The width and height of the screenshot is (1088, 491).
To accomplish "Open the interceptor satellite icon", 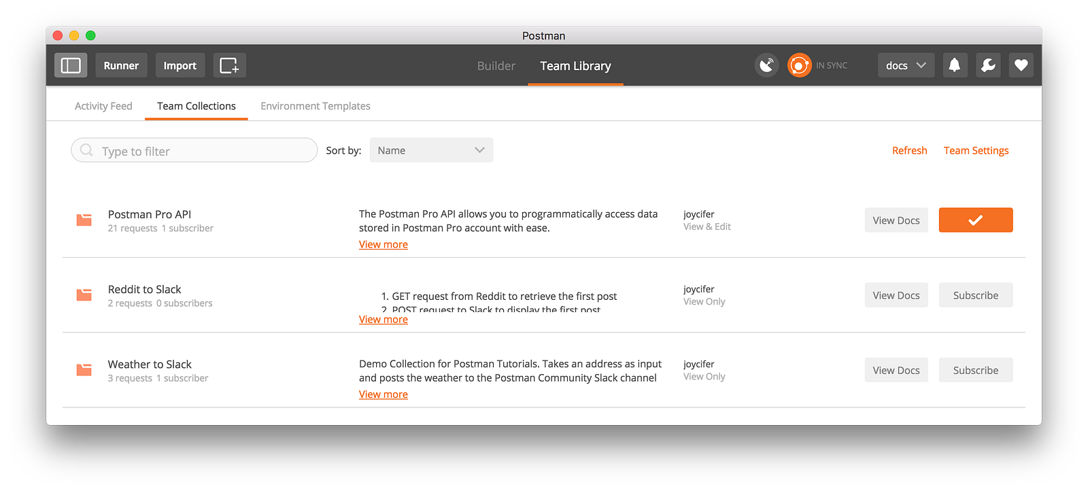I will tap(766, 65).
